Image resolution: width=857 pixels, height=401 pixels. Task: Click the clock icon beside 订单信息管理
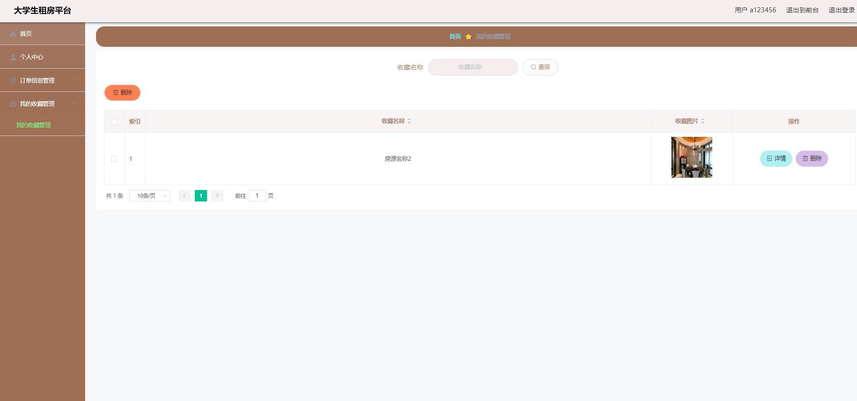pos(13,80)
